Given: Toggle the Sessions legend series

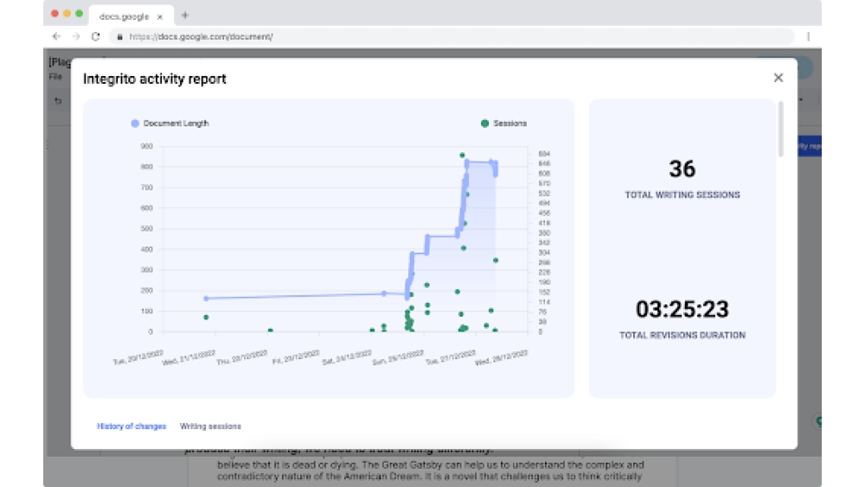Looking at the screenshot, I should (503, 124).
